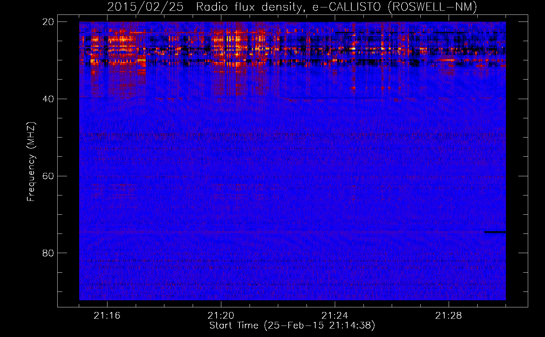Click the time tick label '21:16'
The width and height of the screenshot is (545, 337).
point(107,316)
